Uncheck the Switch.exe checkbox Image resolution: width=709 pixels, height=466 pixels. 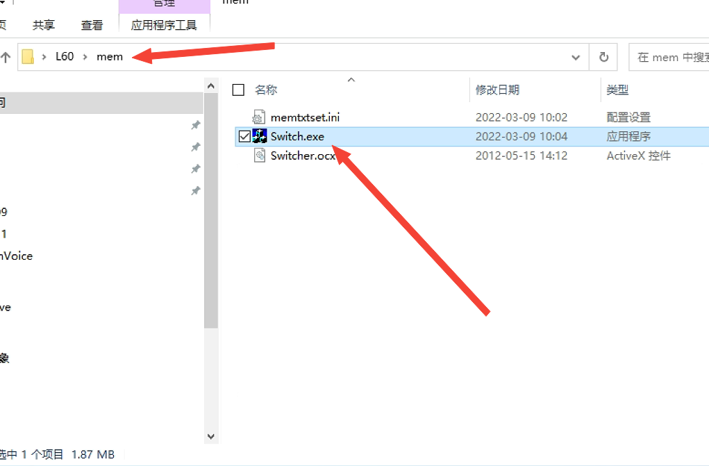click(x=244, y=136)
